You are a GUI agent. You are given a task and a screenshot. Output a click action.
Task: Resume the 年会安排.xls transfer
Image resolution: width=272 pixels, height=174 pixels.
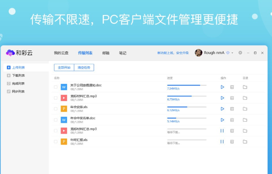pyautogui.click(x=222, y=109)
